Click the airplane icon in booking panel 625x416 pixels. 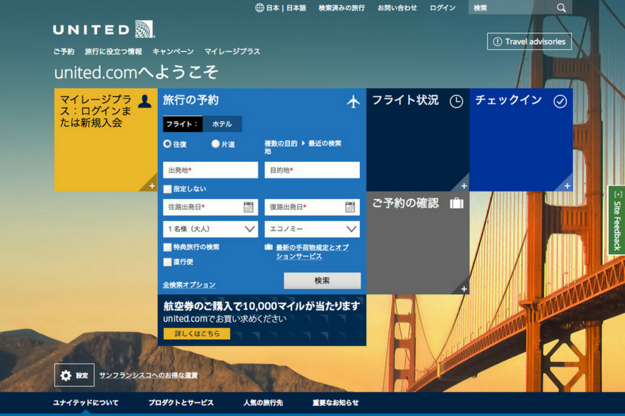pyautogui.click(x=353, y=101)
